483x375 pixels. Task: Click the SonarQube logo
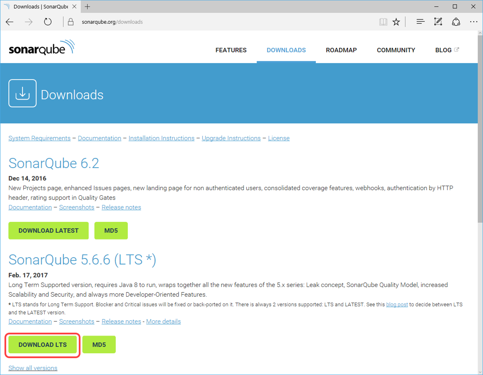(x=42, y=47)
